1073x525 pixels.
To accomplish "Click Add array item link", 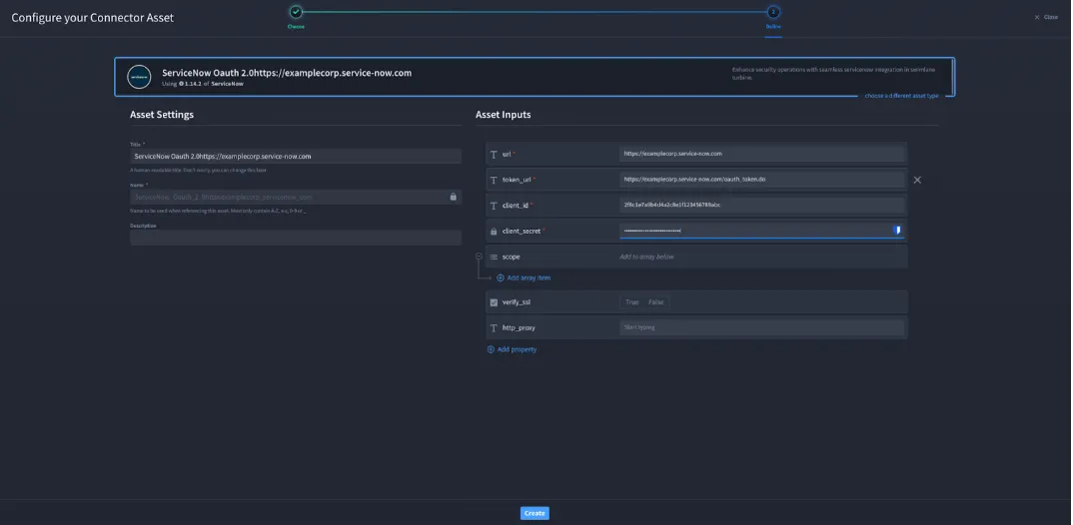I will (529, 278).
